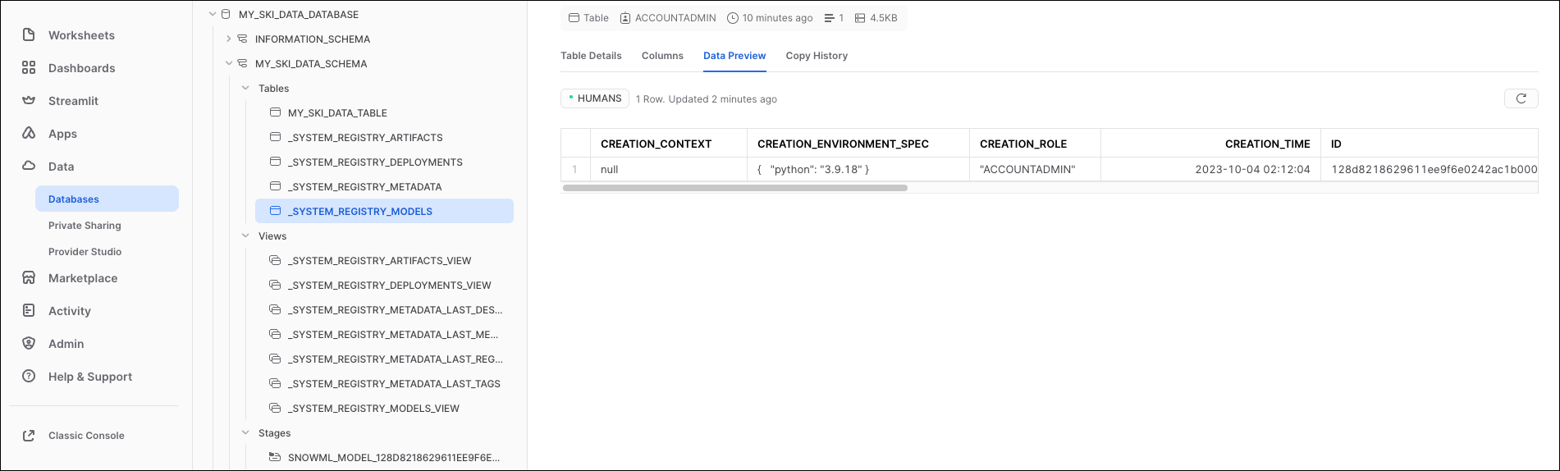Collapse the Stages folder
The image size is (1560, 471).
click(245, 433)
